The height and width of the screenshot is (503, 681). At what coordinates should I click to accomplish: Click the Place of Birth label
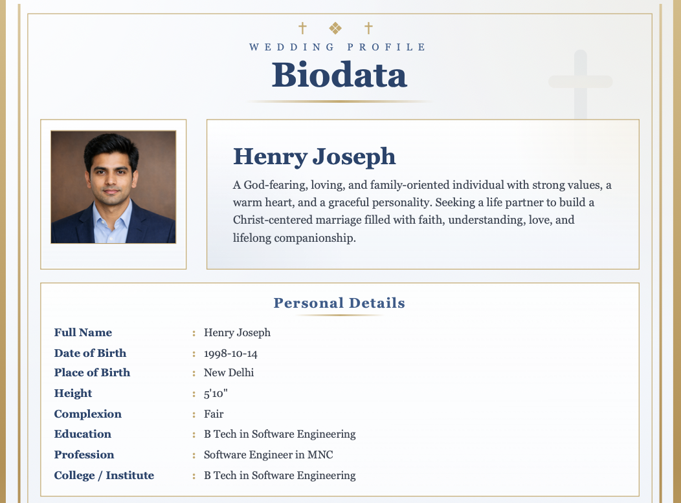coord(92,372)
